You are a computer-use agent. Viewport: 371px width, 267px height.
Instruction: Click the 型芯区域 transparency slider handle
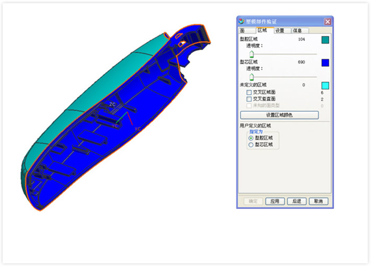pyautogui.click(x=251, y=76)
